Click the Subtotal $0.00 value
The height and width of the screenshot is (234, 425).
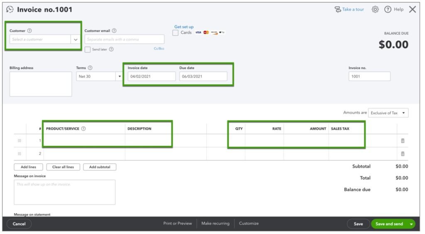[x=402, y=166]
